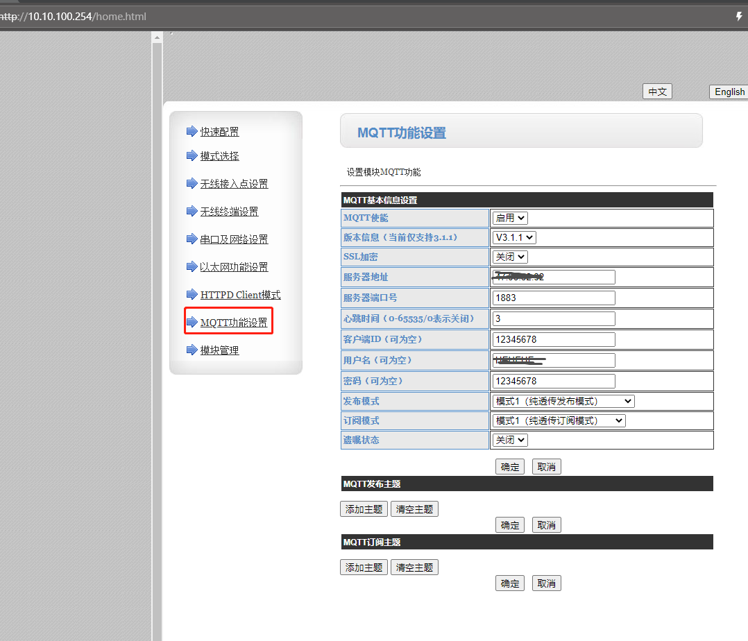
Task: Switch page language to English
Action: click(729, 92)
